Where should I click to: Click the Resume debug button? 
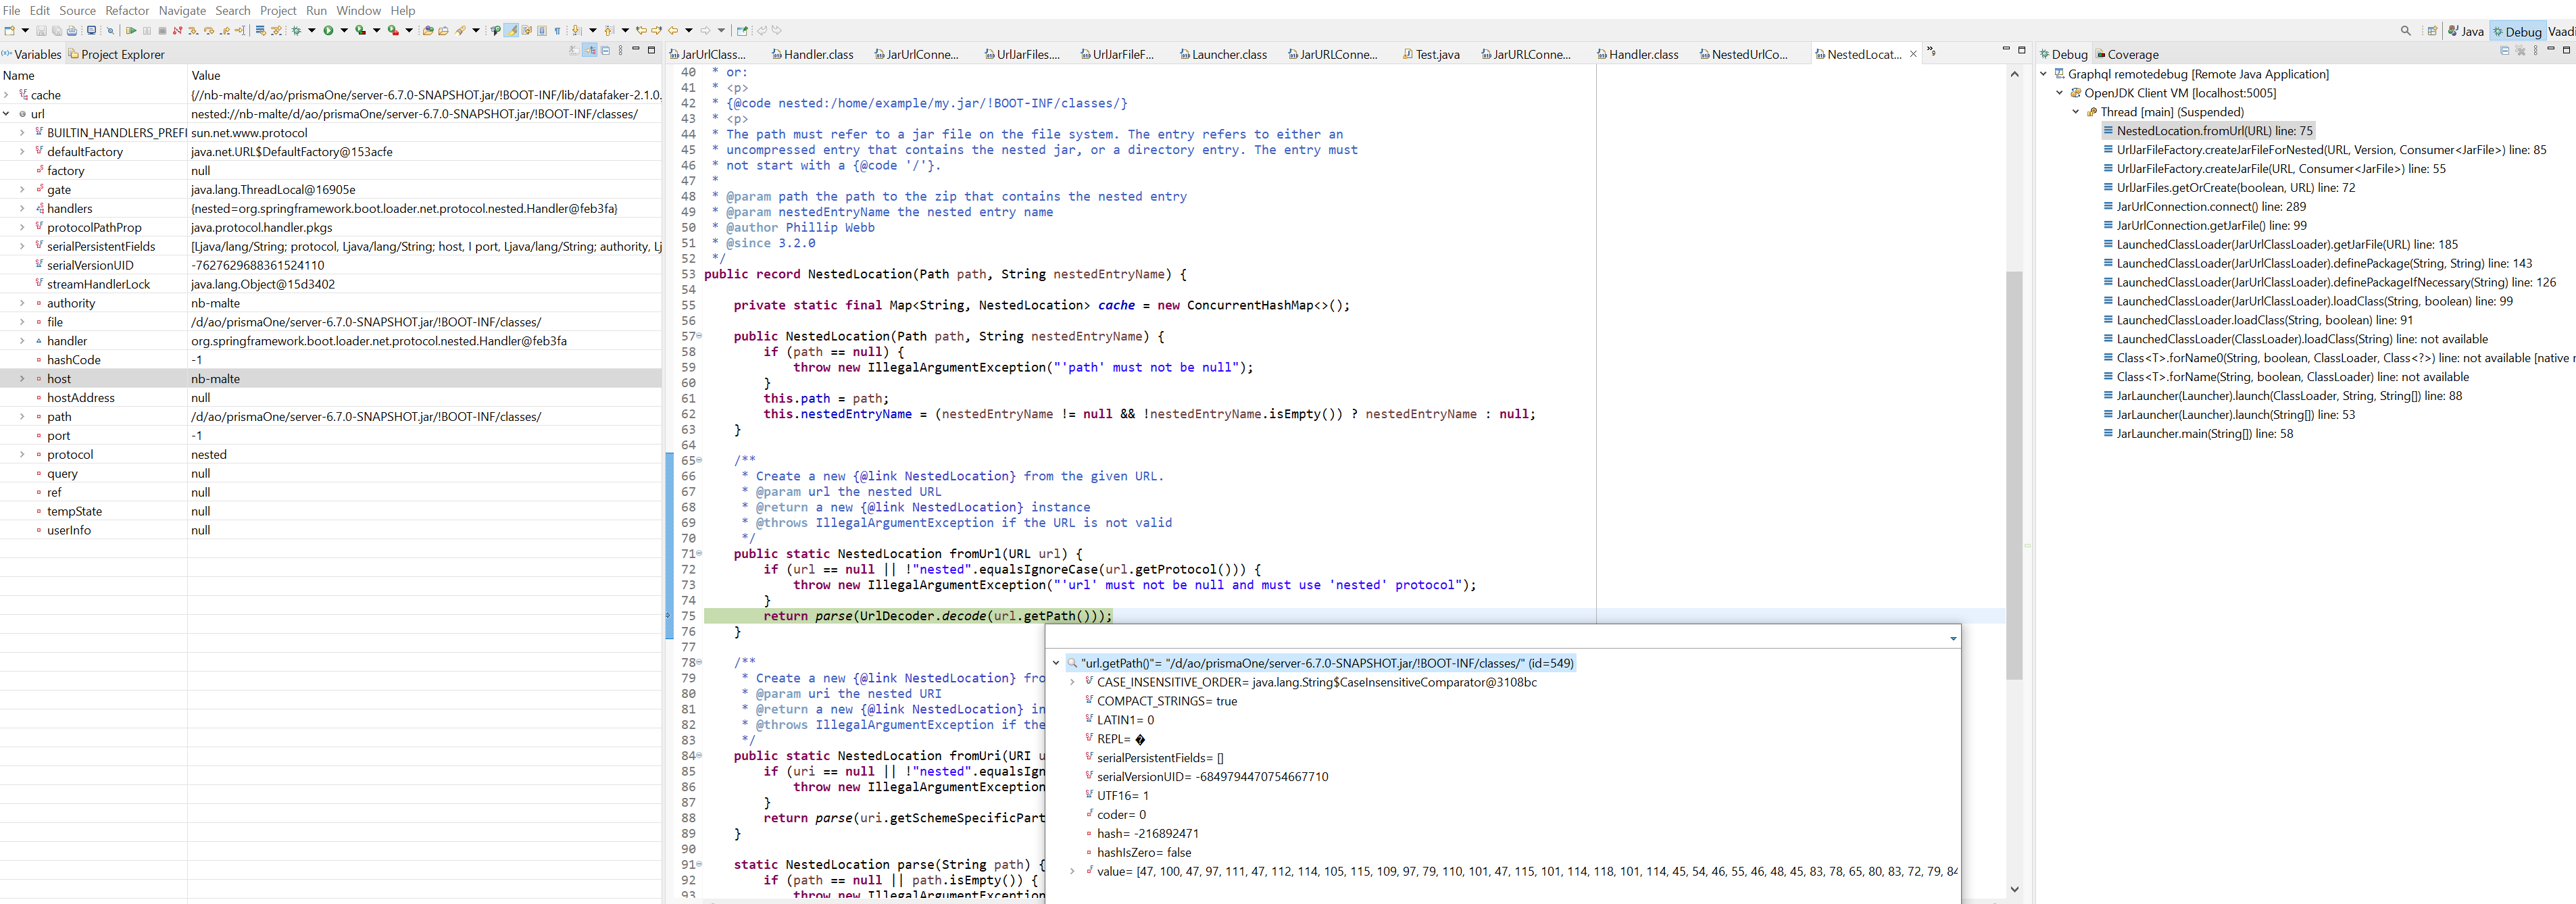pos(131,31)
